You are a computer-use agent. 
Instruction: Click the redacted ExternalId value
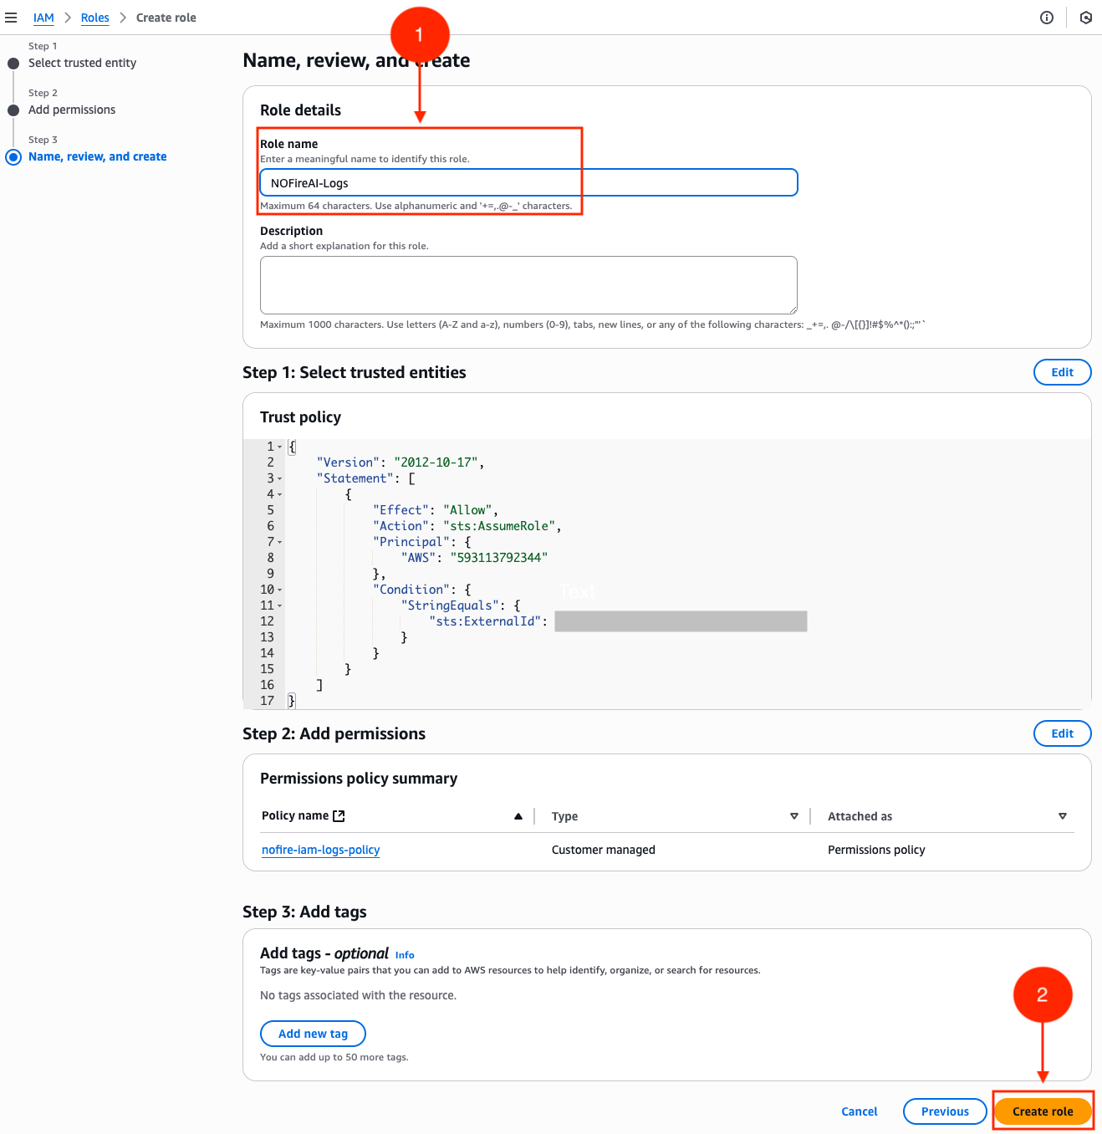(681, 621)
